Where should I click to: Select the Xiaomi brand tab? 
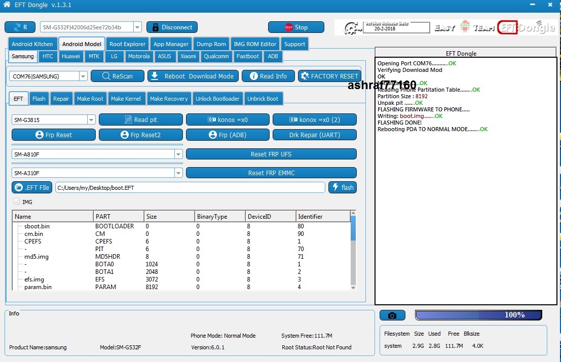coord(188,57)
